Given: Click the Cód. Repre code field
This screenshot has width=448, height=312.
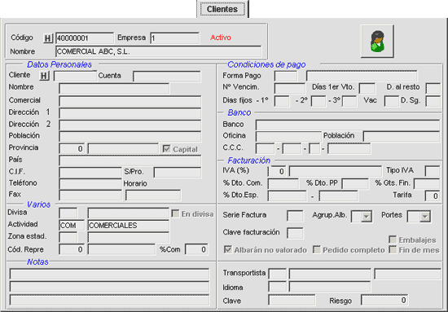Looking at the screenshot, I should (72, 249).
